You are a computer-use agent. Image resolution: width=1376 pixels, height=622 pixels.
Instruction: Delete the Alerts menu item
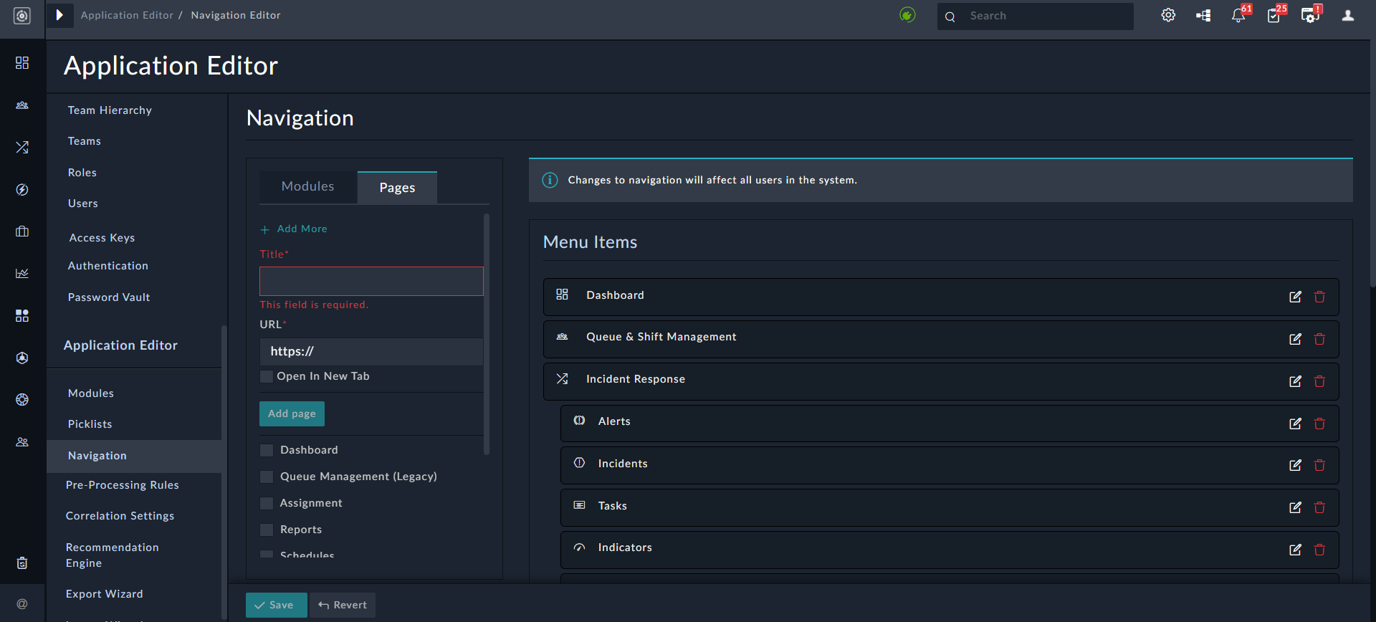(x=1319, y=424)
